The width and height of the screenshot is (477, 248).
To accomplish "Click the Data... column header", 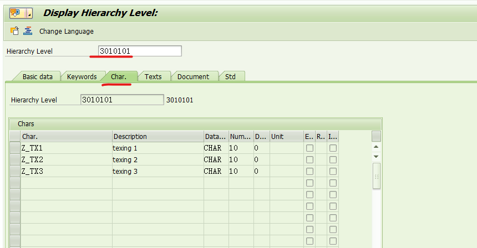I will [x=216, y=136].
